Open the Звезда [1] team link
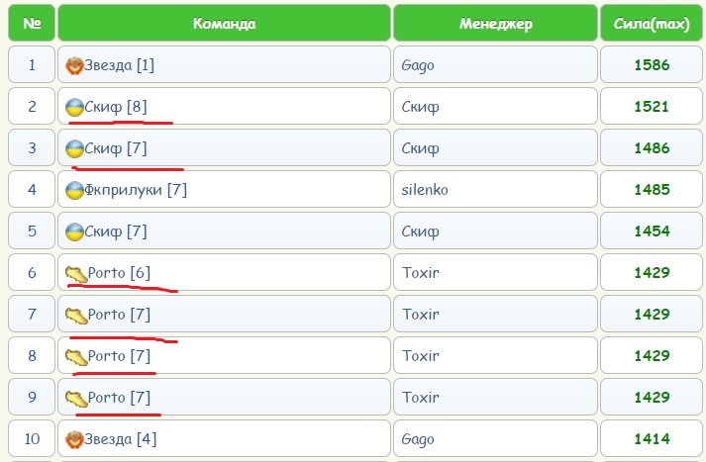Screen dimensions: 706x462 coord(120,66)
